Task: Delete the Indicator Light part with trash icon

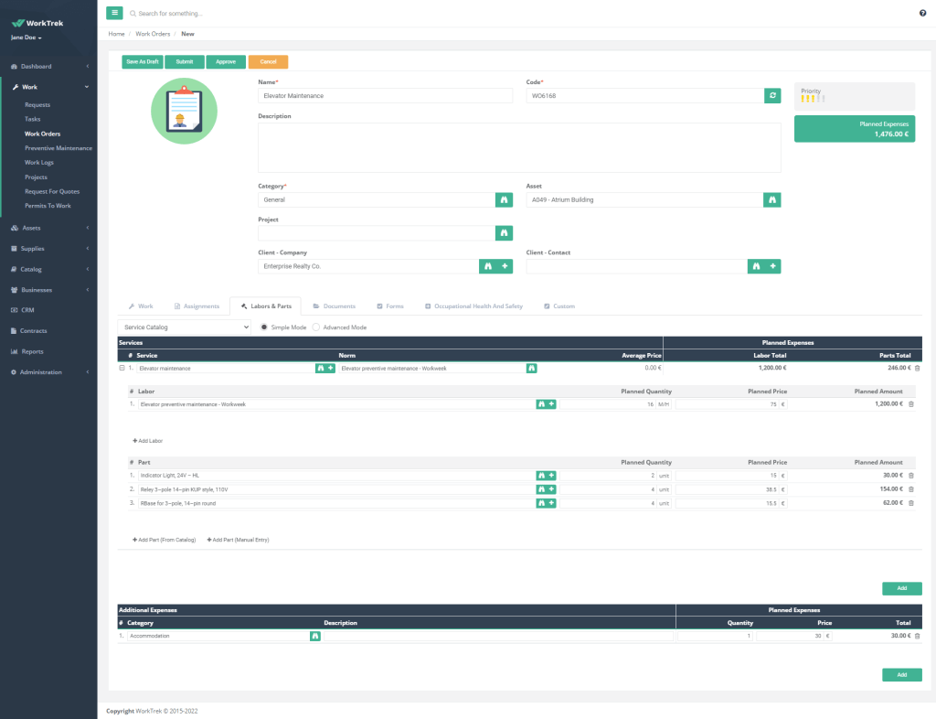Action: (x=910, y=475)
